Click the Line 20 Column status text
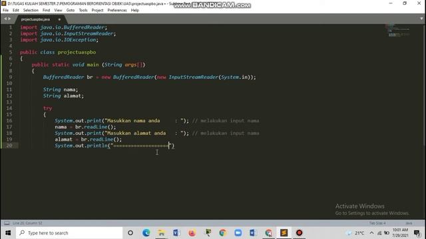This screenshot has width=426, height=239. tap(27, 223)
